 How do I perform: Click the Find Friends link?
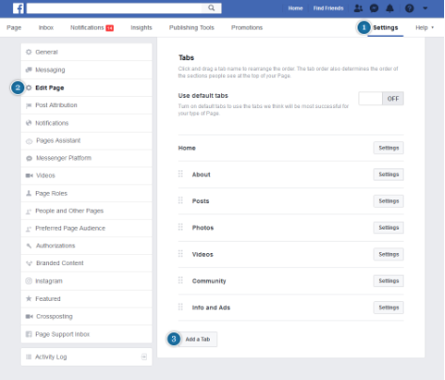tap(328, 8)
